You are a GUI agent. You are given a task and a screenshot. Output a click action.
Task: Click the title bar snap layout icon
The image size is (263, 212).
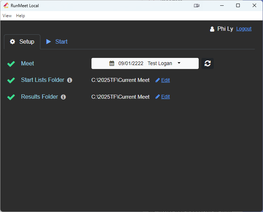click(197, 5)
